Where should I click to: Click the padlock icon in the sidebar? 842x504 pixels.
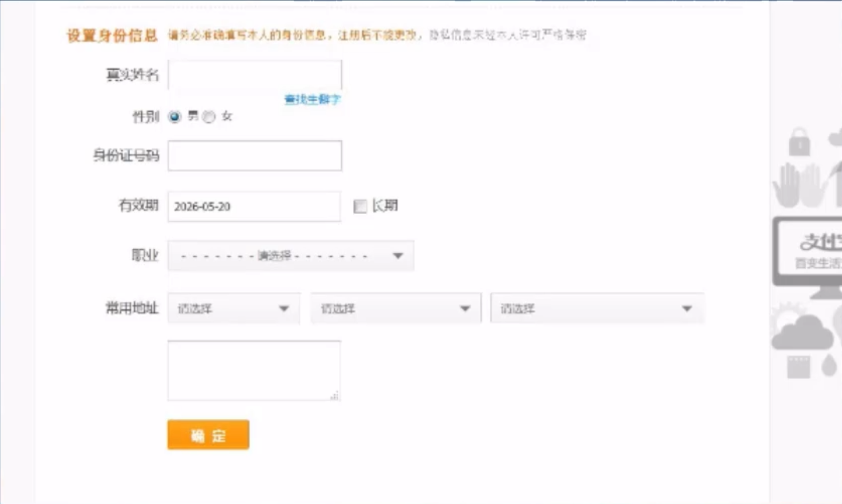coord(799,142)
